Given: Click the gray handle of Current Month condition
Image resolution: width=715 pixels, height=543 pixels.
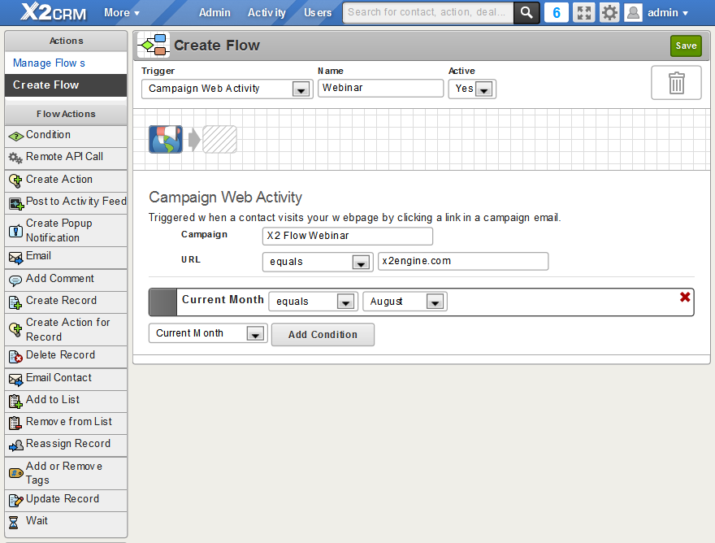Looking at the screenshot, I should pos(162,302).
